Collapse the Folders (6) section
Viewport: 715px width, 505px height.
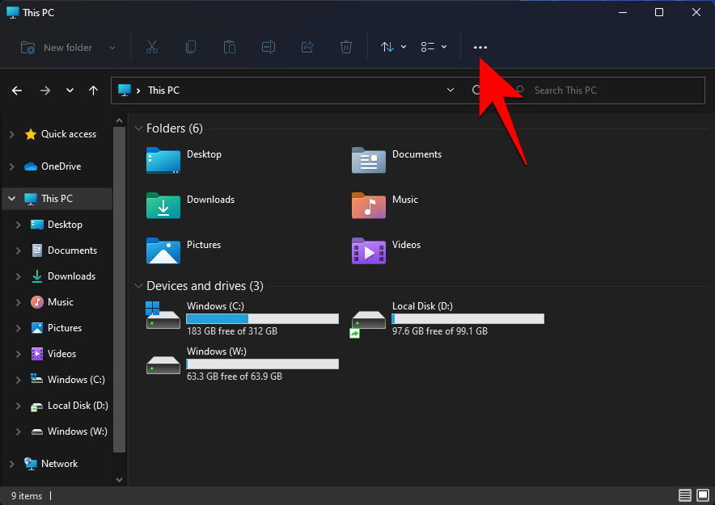pos(137,128)
